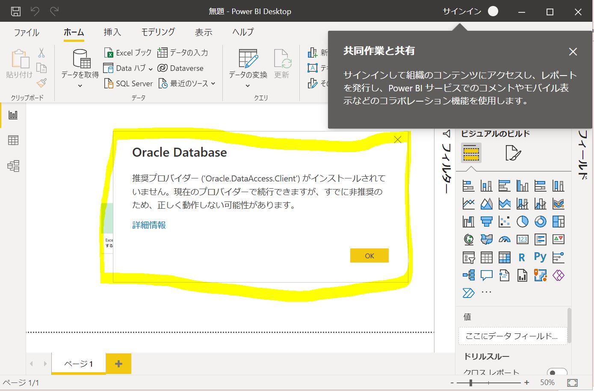Toggle the cross-report drillthrough switch
The height and width of the screenshot is (391, 594).
[556, 373]
